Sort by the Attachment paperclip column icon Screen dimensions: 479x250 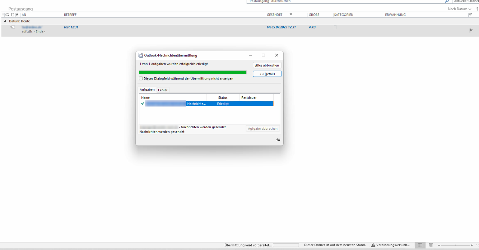pos(17,15)
